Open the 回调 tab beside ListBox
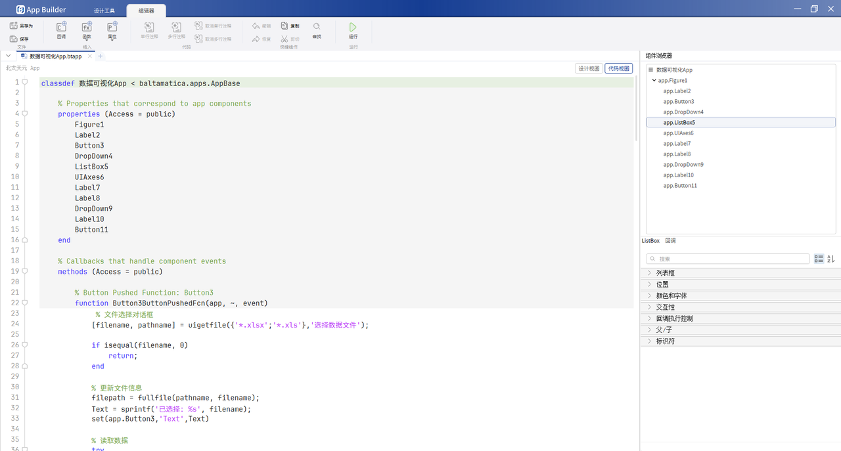 point(670,241)
